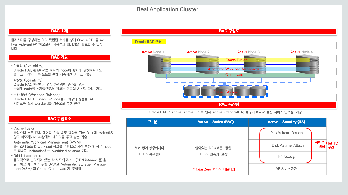Click the RAC 구성도 red header
Viewport: 348px width, 195px height.
229,31
